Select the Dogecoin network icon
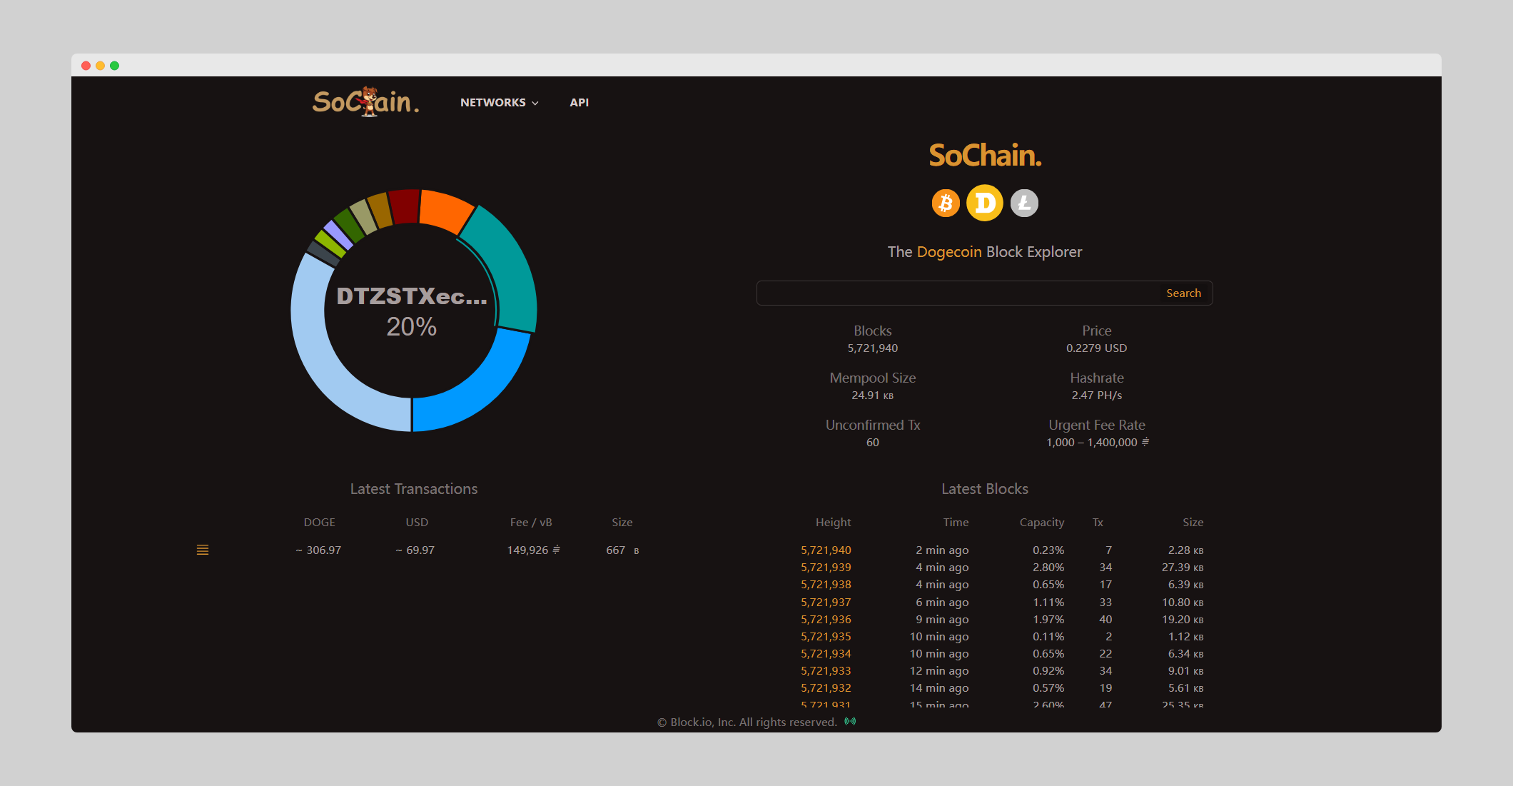This screenshot has width=1513, height=786. (x=985, y=203)
